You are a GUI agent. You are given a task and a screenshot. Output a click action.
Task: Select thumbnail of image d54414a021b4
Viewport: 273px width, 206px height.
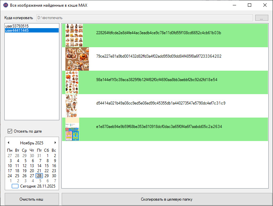[x=71, y=106]
